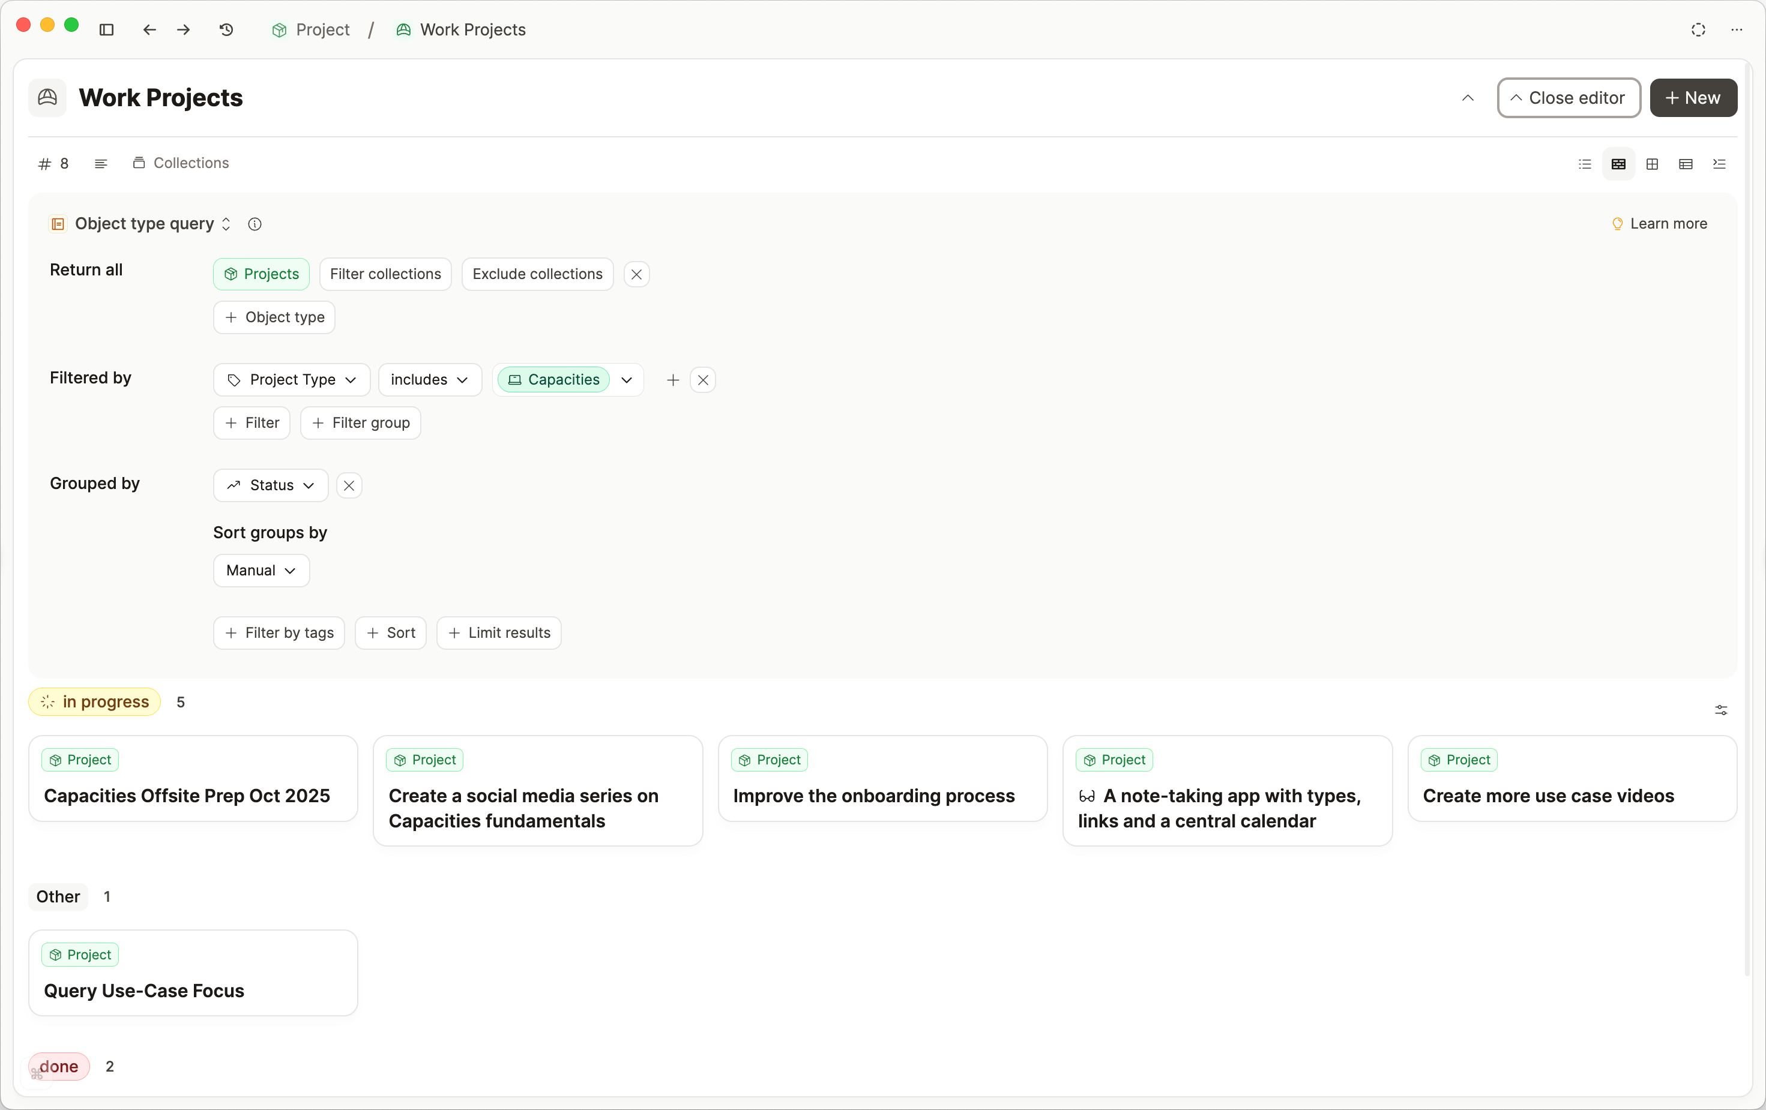Click the query info icon
Screen dimensions: 1766x1110
(255, 224)
